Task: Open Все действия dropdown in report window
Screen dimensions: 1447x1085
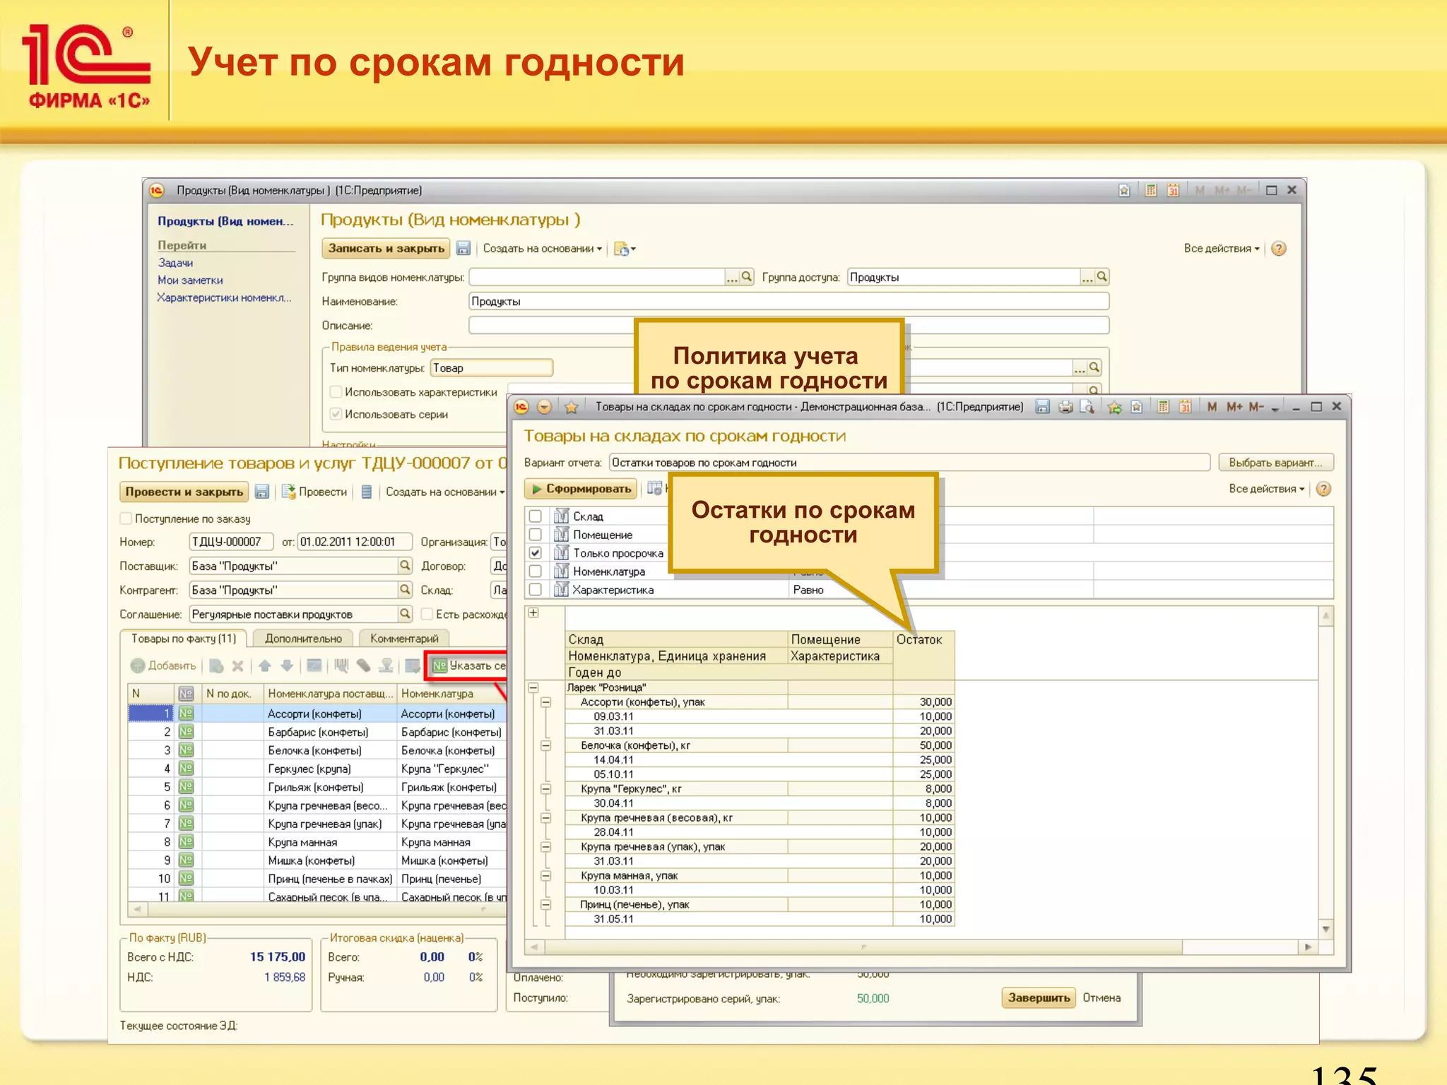Action: (x=1266, y=489)
